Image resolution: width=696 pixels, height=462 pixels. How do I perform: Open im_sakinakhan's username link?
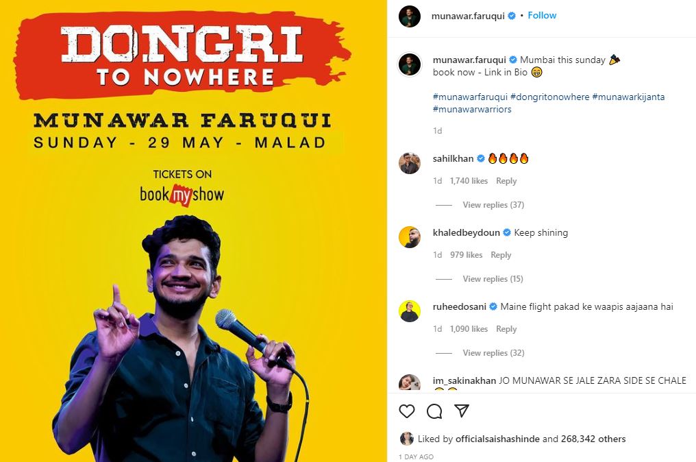pyautogui.click(x=464, y=380)
